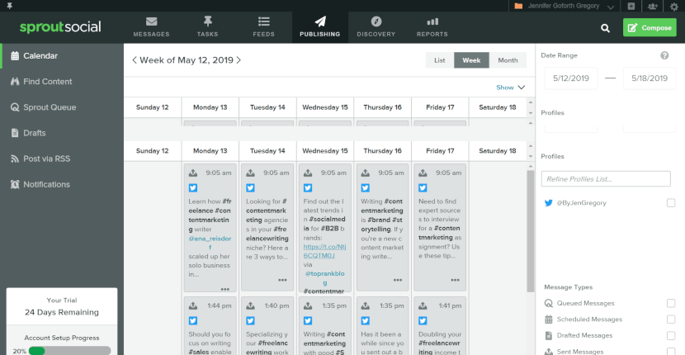Screen dimensions: 685x355
Task: Click sent icon on Tuesday 1:40 pm post
Action: point(250,305)
